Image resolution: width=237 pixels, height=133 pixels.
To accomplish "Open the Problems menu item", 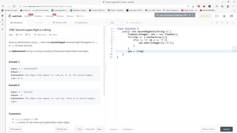I will [38, 16].
